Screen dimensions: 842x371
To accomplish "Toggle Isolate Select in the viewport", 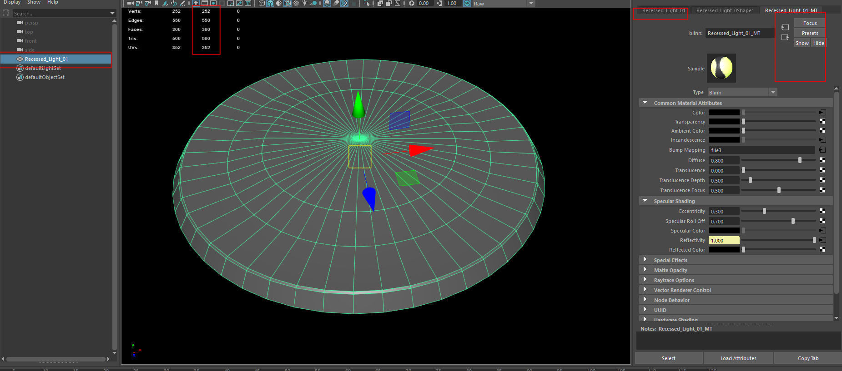I will pyautogui.click(x=367, y=3).
